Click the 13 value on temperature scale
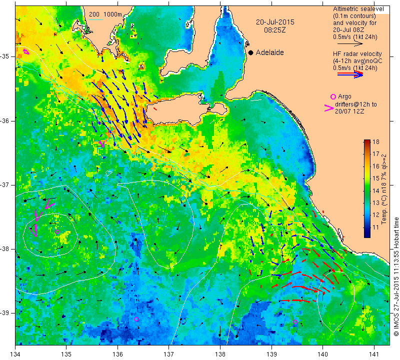Viewport: 400px width, 360px height. pos(376,203)
